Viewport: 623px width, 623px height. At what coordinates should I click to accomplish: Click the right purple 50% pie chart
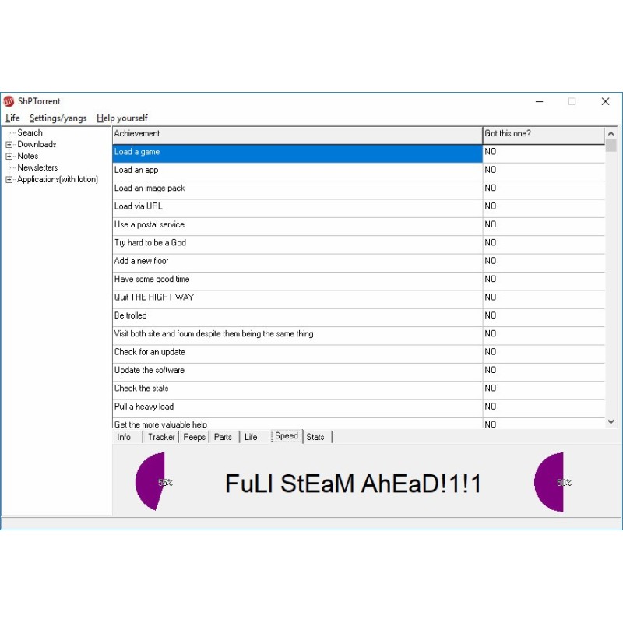550,483
